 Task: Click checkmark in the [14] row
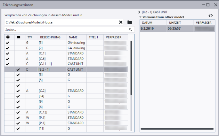[18, 96]
